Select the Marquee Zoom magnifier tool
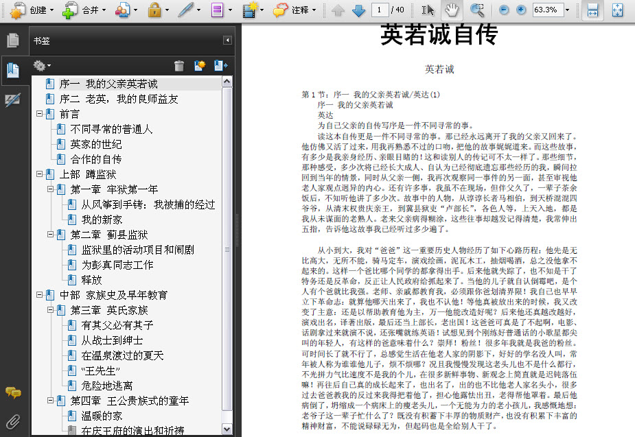 click(477, 10)
